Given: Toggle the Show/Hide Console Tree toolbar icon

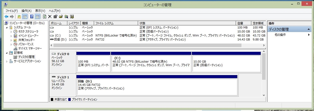Looking at the screenshot, I should (x=25, y=16).
